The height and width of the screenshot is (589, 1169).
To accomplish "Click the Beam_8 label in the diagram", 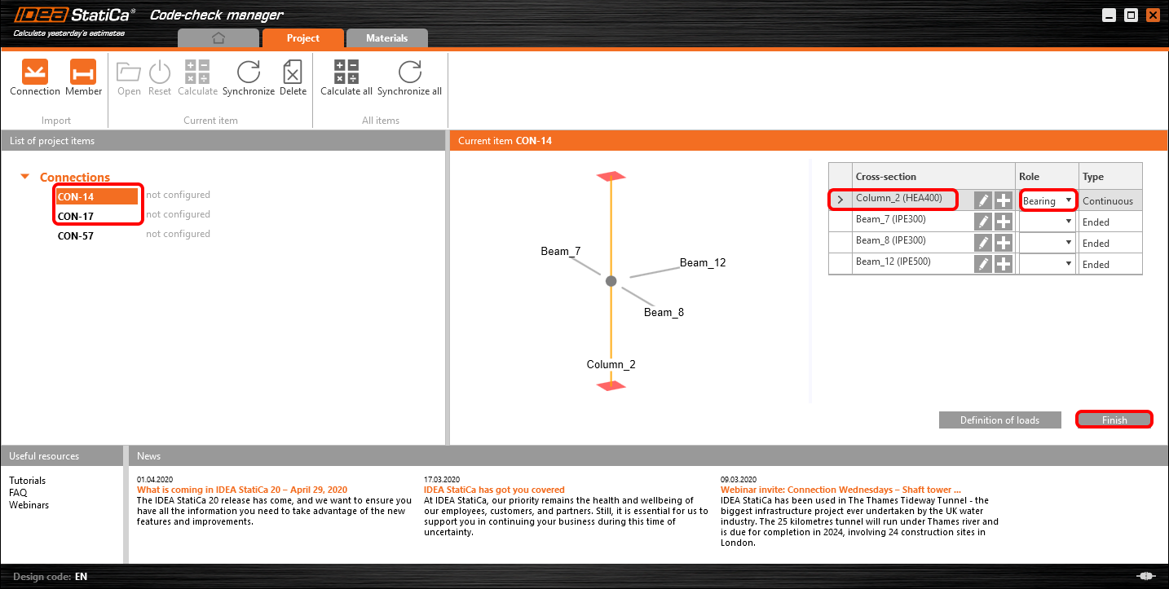I will click(x=664, y=312).
